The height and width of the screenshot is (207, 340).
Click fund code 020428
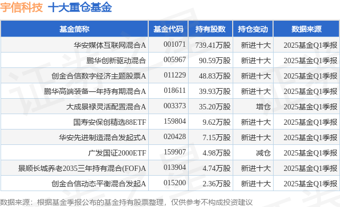tap(175, 136)
